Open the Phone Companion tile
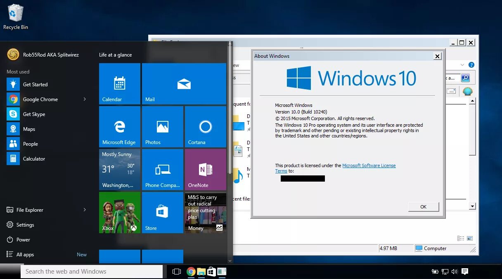This screenshot has height=279, width=502. click(x=163, y=170)
